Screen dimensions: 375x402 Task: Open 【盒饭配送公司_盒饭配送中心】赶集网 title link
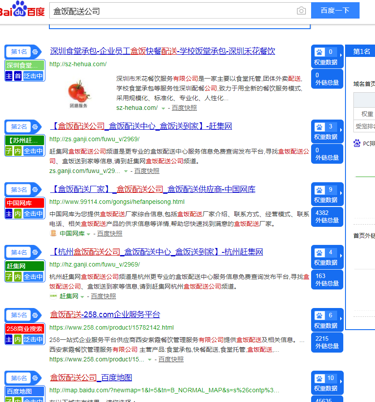coord(141,126)
